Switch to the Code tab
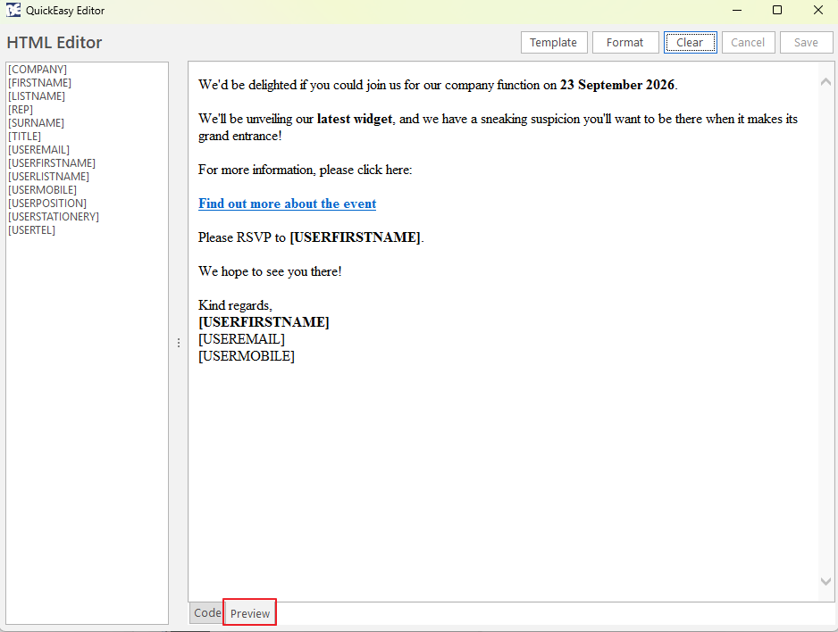 207,612
